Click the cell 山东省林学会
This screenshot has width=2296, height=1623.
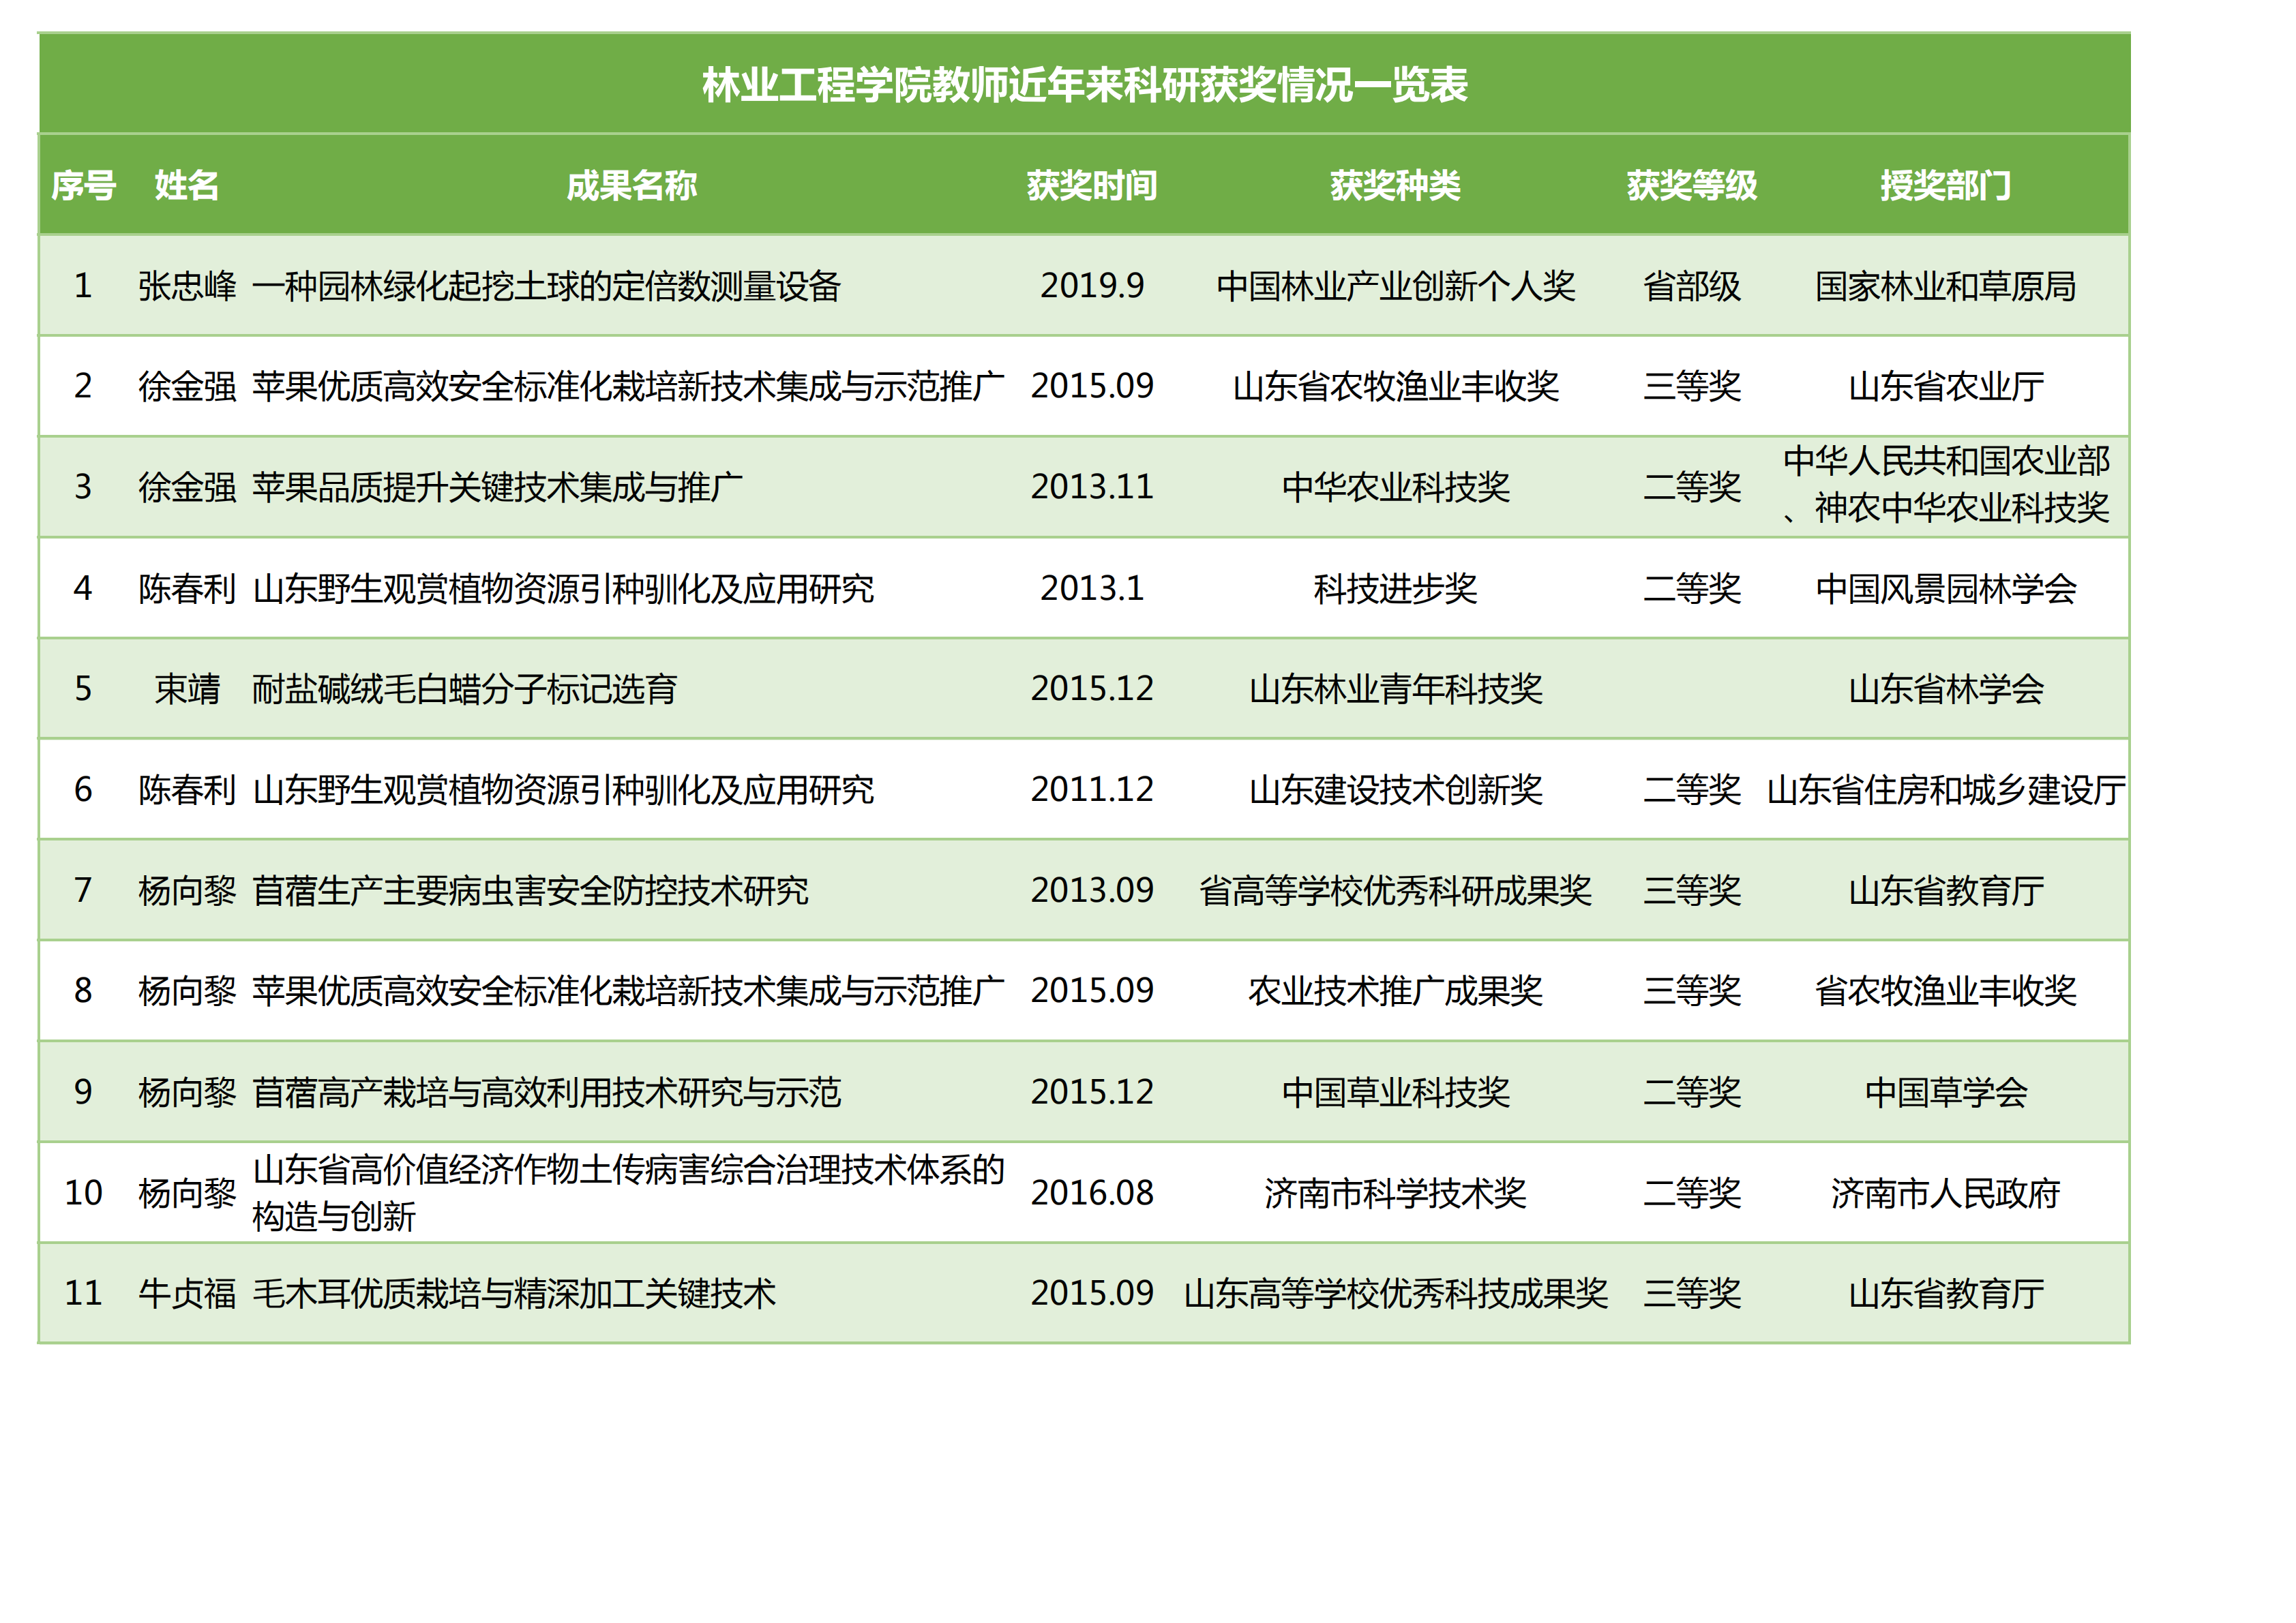click(x=1946, y=688)
